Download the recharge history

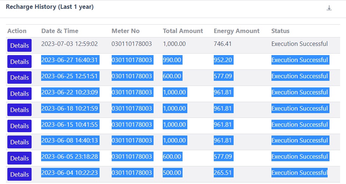click(x=329, y=8)
